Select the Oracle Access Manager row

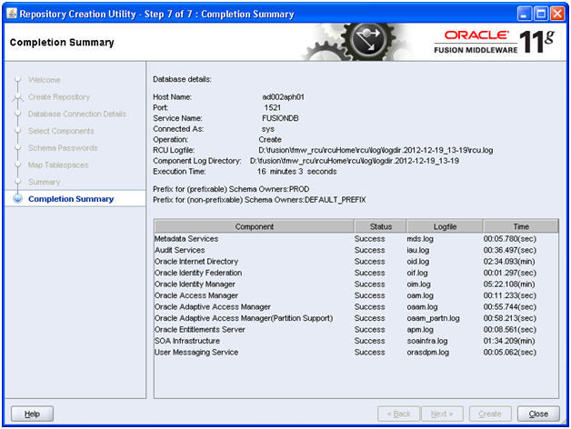click(x=356, y=295)
